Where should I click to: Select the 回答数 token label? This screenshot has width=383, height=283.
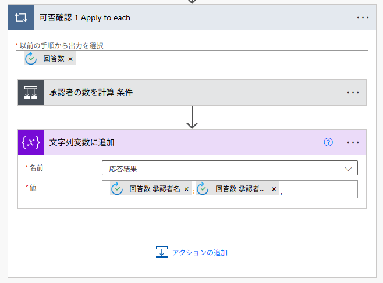pos(54,59)
